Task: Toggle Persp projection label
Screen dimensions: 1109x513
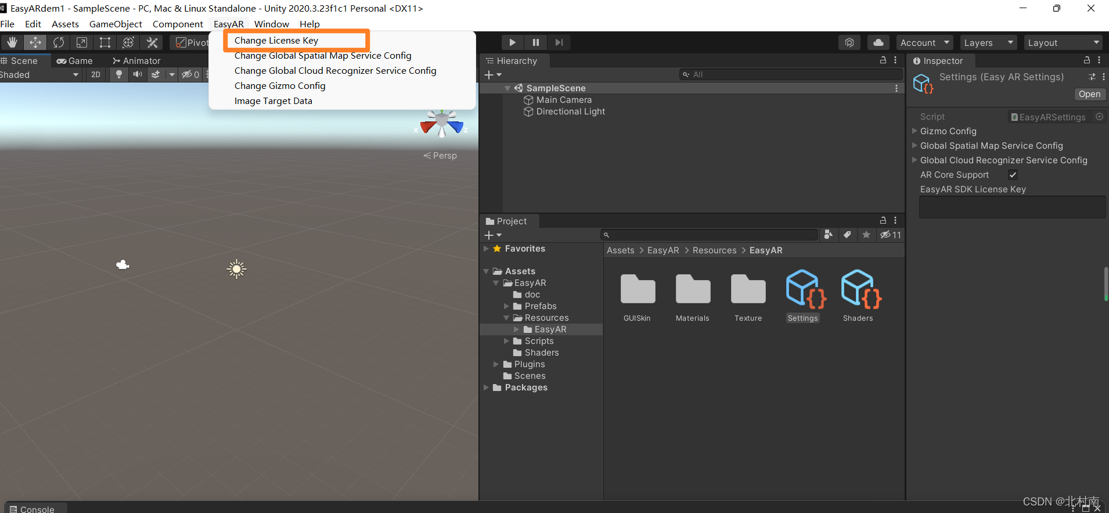Action: click(x=440, y=156)
